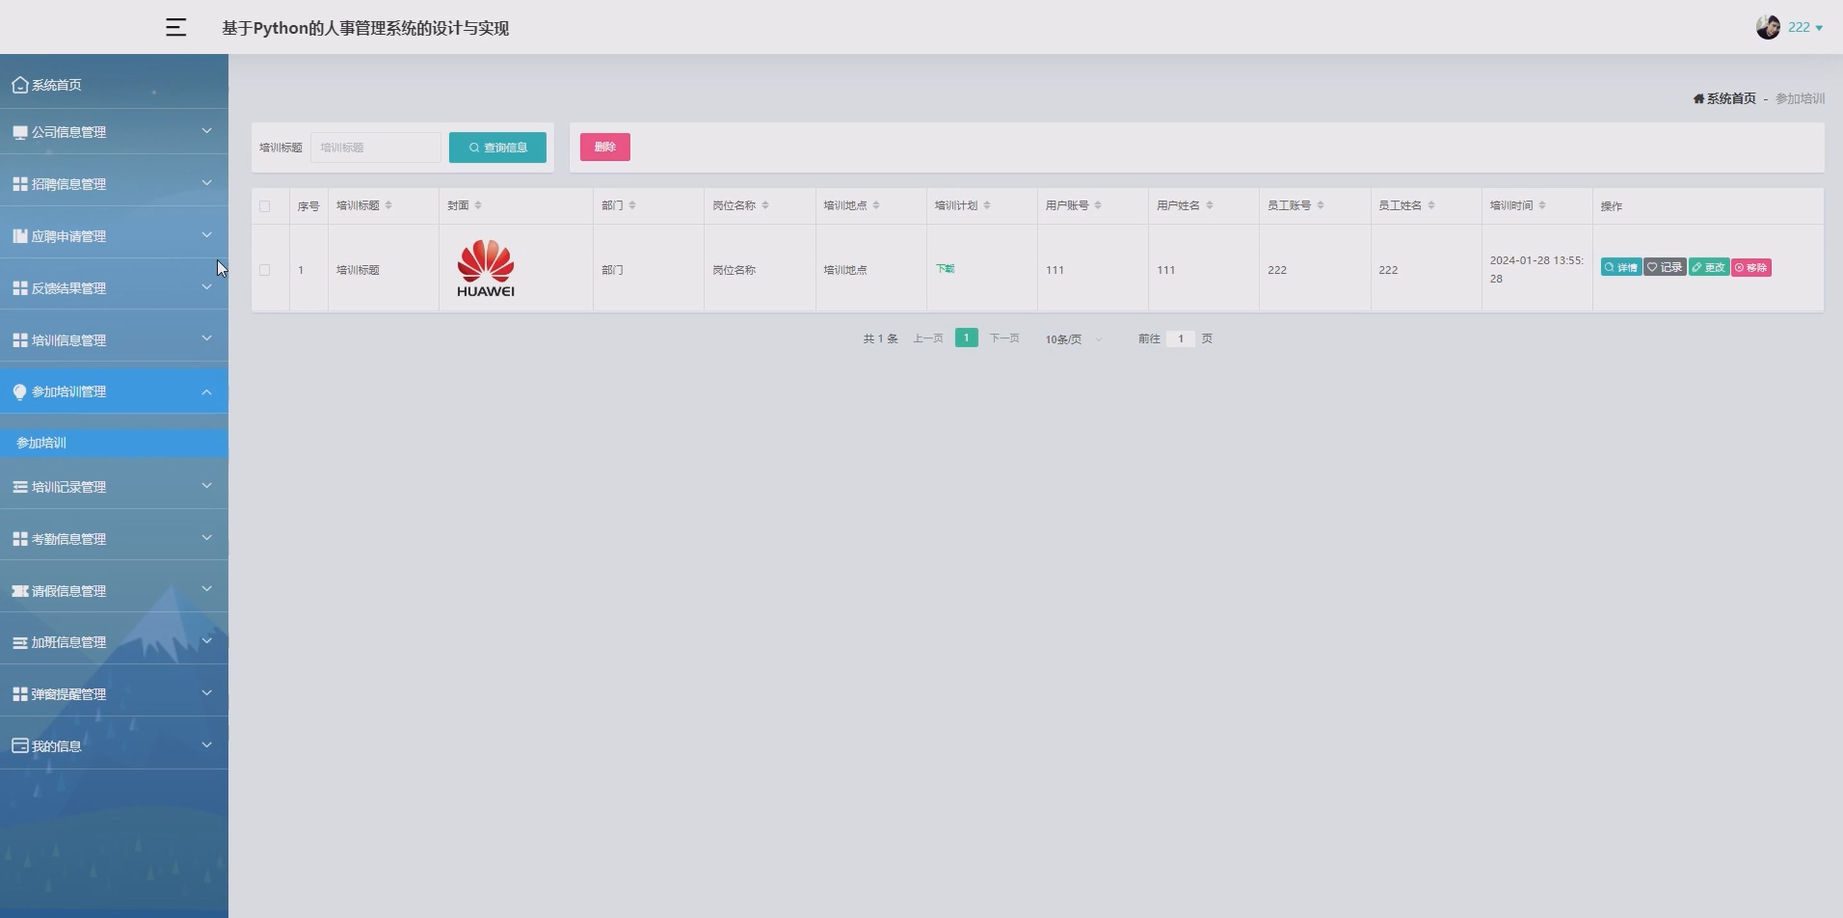Click 我的信息 card icon
Viewport: 1843px width, 918px height.
pos(20,746)
